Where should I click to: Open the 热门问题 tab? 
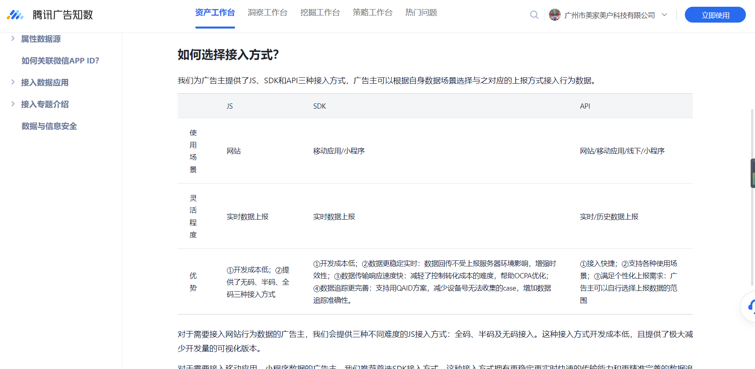(x=421, y=13)
